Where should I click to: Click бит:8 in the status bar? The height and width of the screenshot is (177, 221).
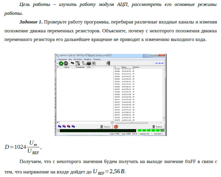click(135, 134)
